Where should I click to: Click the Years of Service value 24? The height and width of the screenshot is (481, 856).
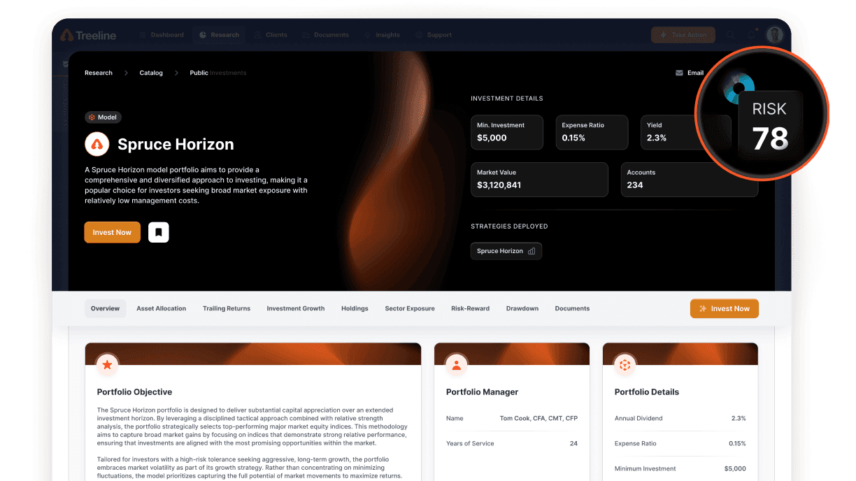point(573,443)
